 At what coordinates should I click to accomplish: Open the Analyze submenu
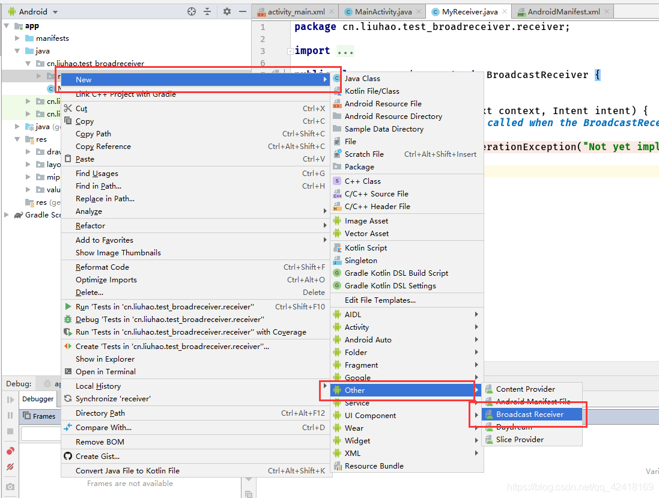[x=195, y=211]
